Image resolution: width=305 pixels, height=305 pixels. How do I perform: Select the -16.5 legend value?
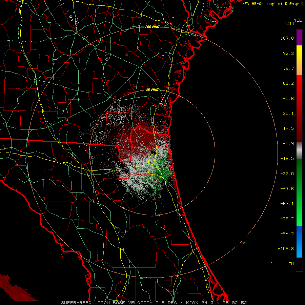pos(287,159)
